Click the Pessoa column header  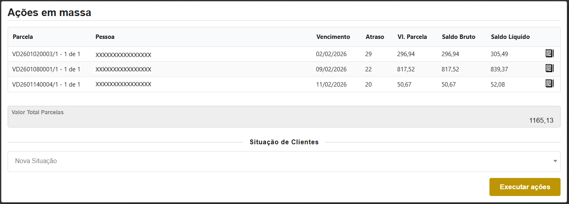click(105, 37)
